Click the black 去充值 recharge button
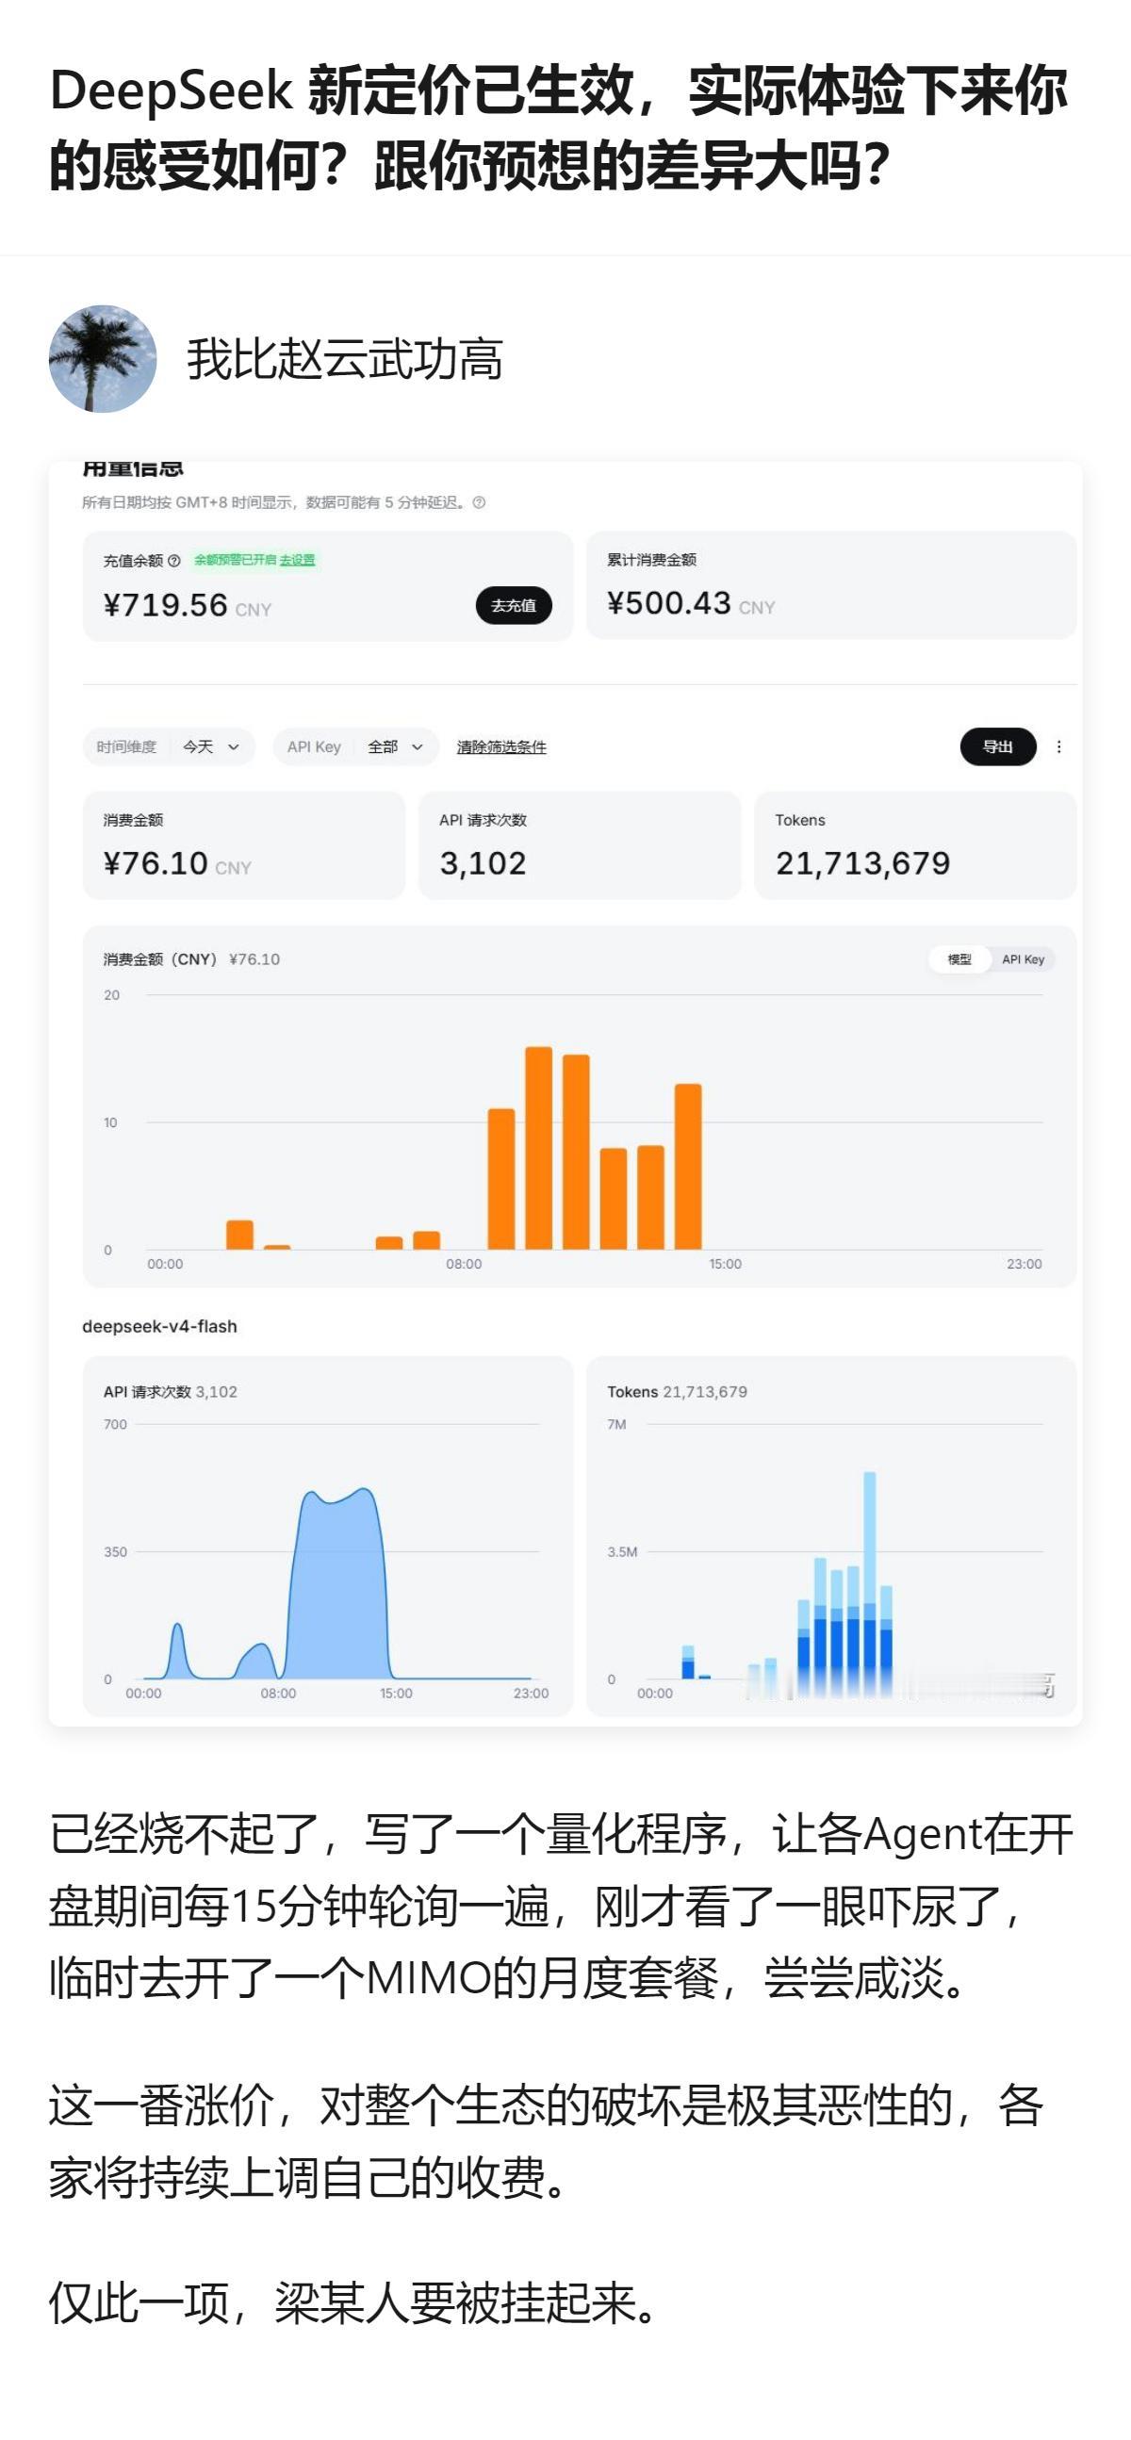The width and height of the screenshot is (1131, 2440). pyautogui.click(x=514, y=605)
